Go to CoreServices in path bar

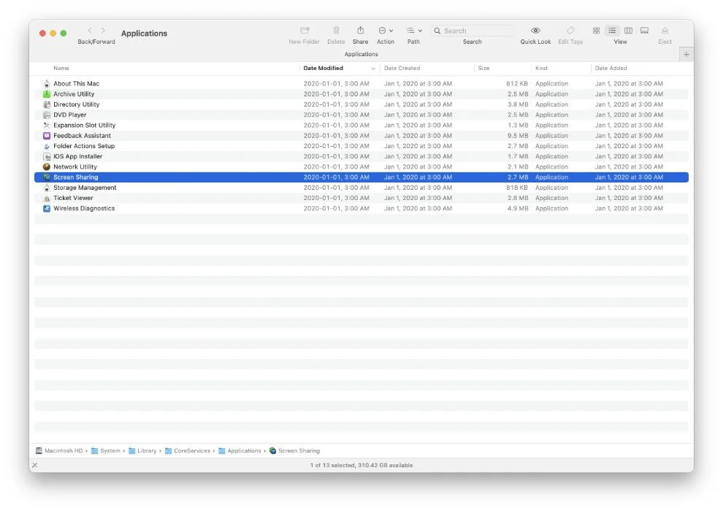pos(187,450)
